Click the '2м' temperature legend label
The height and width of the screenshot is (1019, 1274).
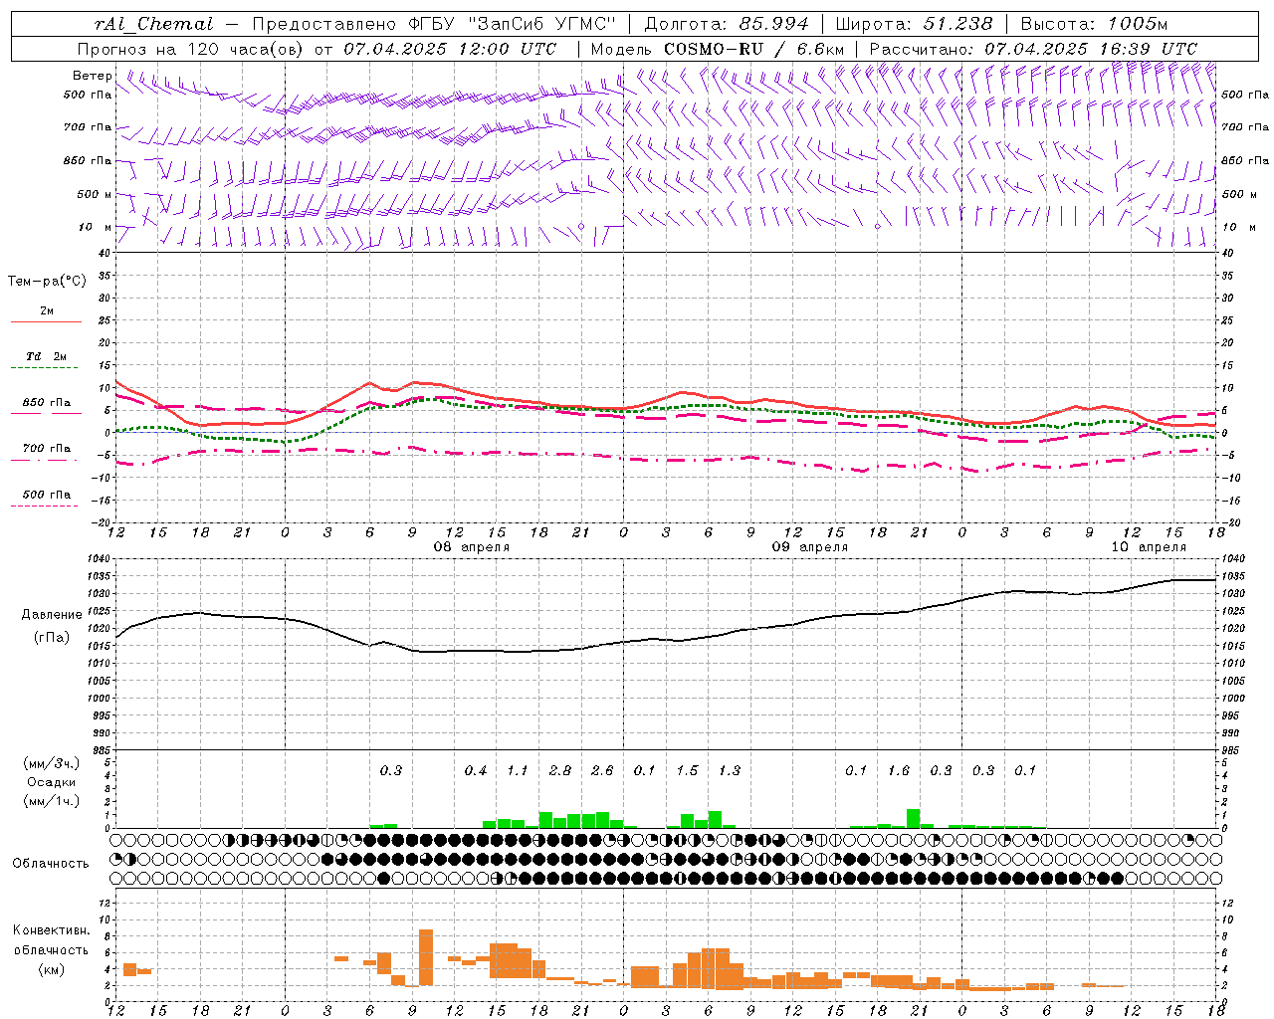point(47,311)
